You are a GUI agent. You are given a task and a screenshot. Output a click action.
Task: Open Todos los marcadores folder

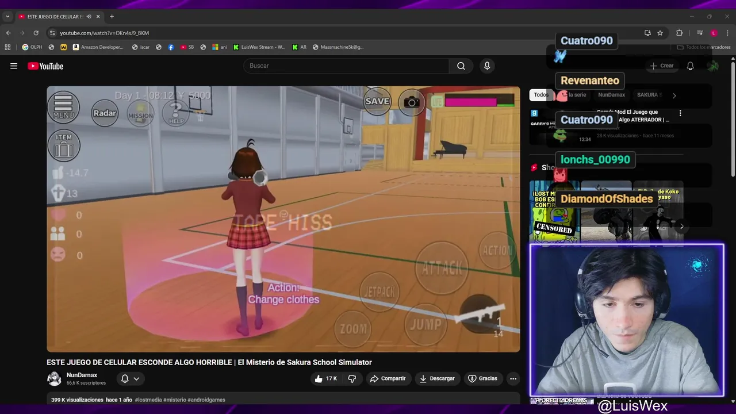(x=704, y=47)
